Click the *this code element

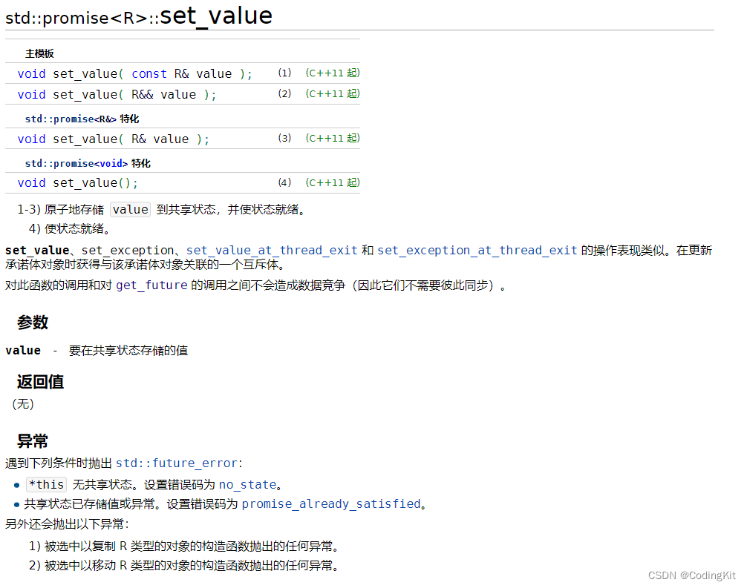pos(46,484)
